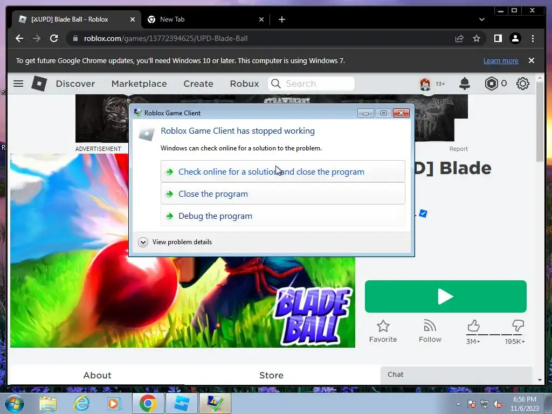Viewport: 552px width, 414px height.
Task: Dismiss the Chrome update notification bar
Action: click(x=531, y=60)
